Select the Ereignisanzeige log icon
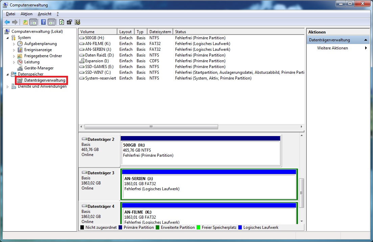Image resolution: width=373 pixels, height=242 pixels. (x=20, y=50)
